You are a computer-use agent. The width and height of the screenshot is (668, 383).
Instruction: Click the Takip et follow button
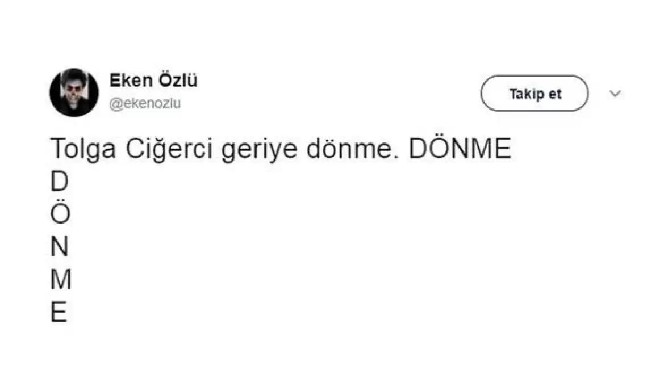click(534, 94)
